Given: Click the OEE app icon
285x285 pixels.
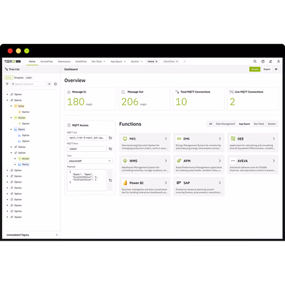Looking at the screenshot, I should [x=233, y=139].
